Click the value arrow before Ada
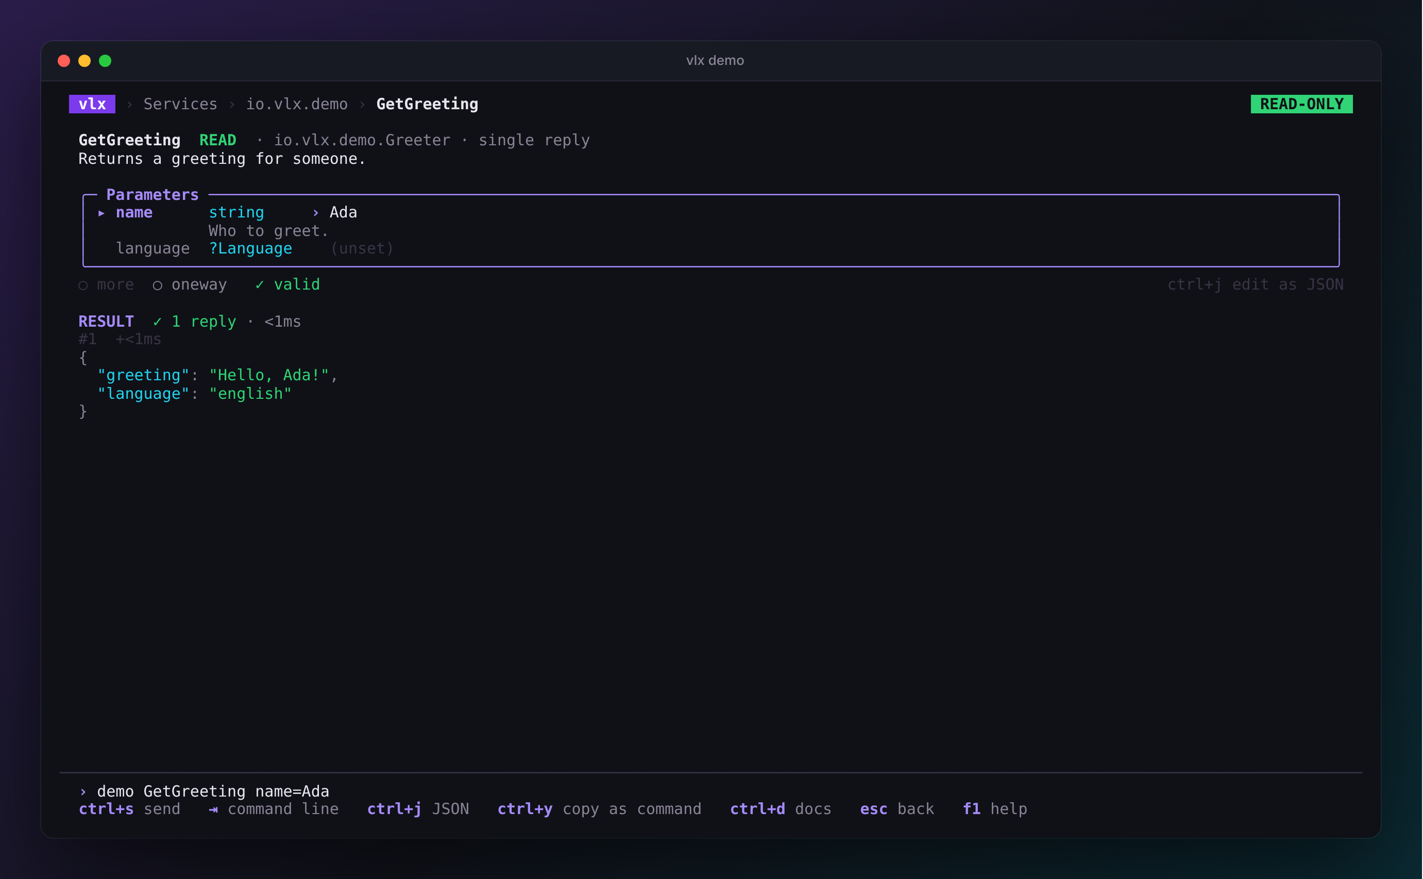Viewport: 1423px width, 879px height. point(316,213)
